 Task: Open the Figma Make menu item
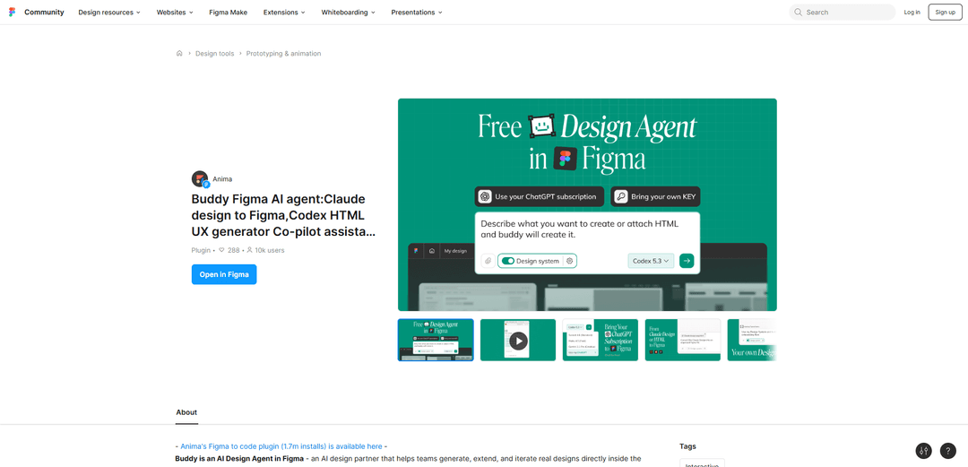tap(229, 13)
